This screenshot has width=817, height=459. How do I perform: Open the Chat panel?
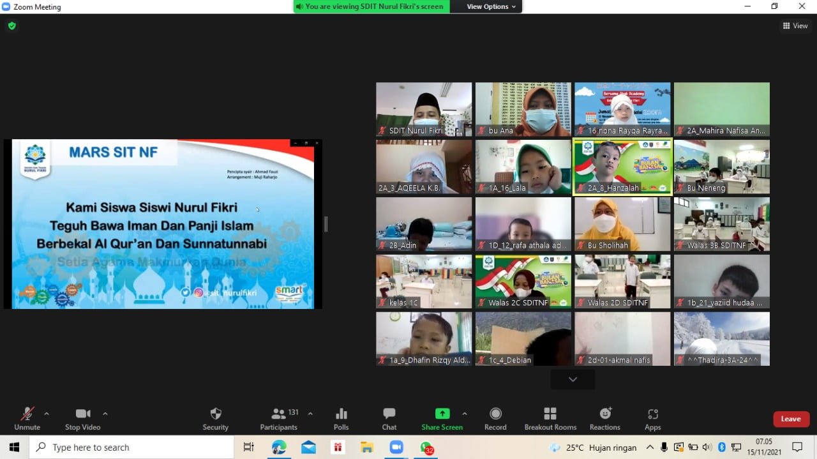pyautogui.click(x=389, y=414)
